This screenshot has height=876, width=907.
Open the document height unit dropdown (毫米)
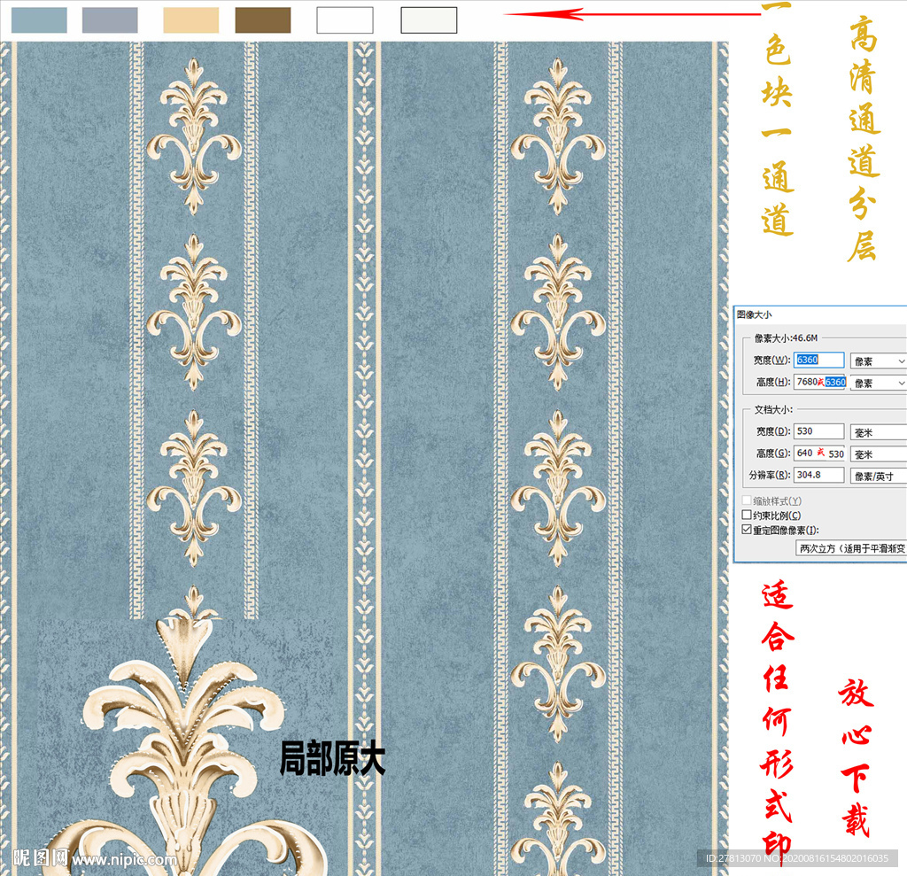[x=878, y=454]
